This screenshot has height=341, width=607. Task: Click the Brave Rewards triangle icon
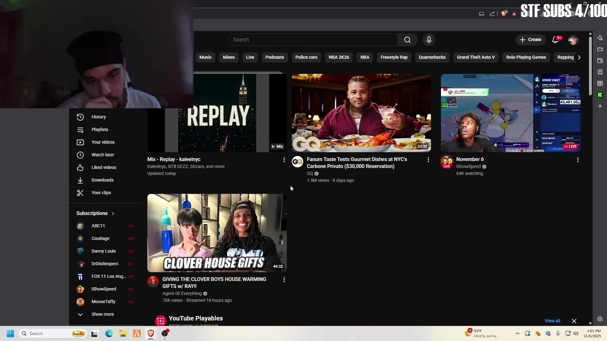[514, 14]
